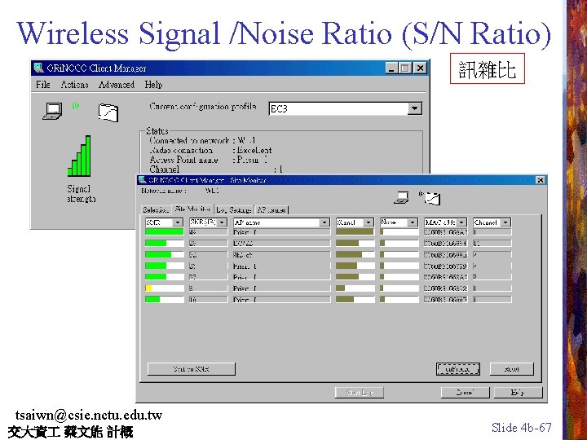
Task: Click the access point icon in the Site Monitor window
Action: click(432, 198)
